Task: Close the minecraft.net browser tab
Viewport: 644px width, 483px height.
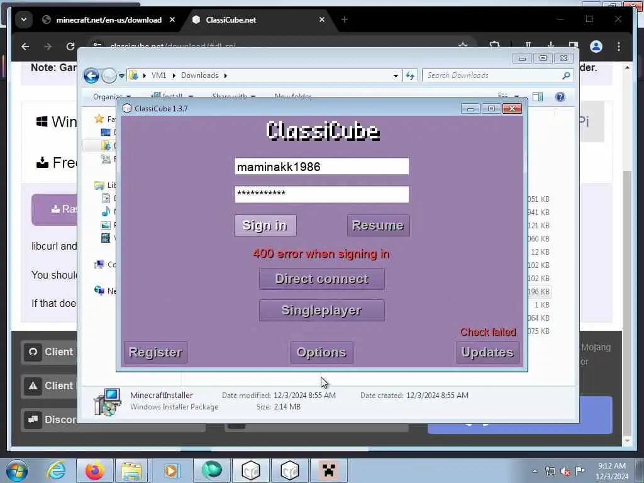Action: [x=172, y=19]
